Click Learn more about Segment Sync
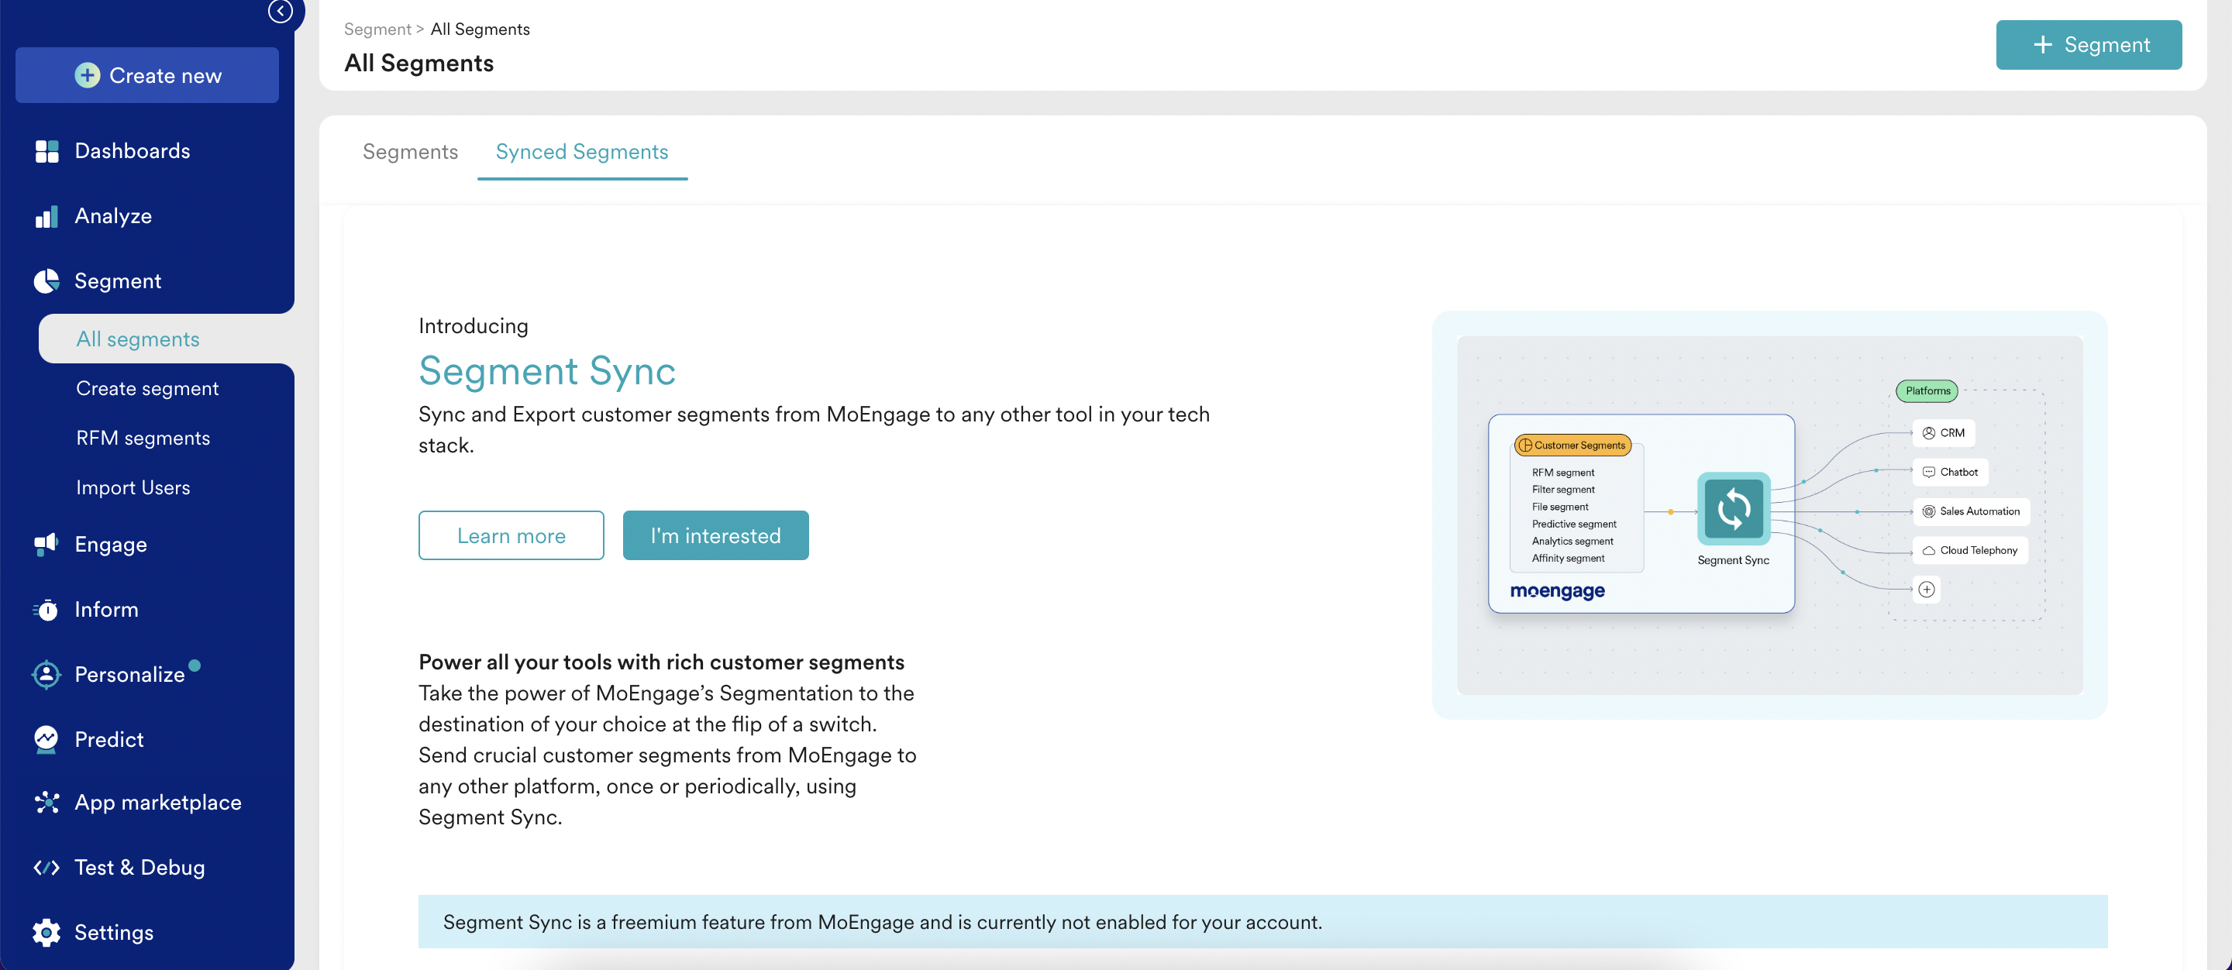 click(x=511, y=535)
